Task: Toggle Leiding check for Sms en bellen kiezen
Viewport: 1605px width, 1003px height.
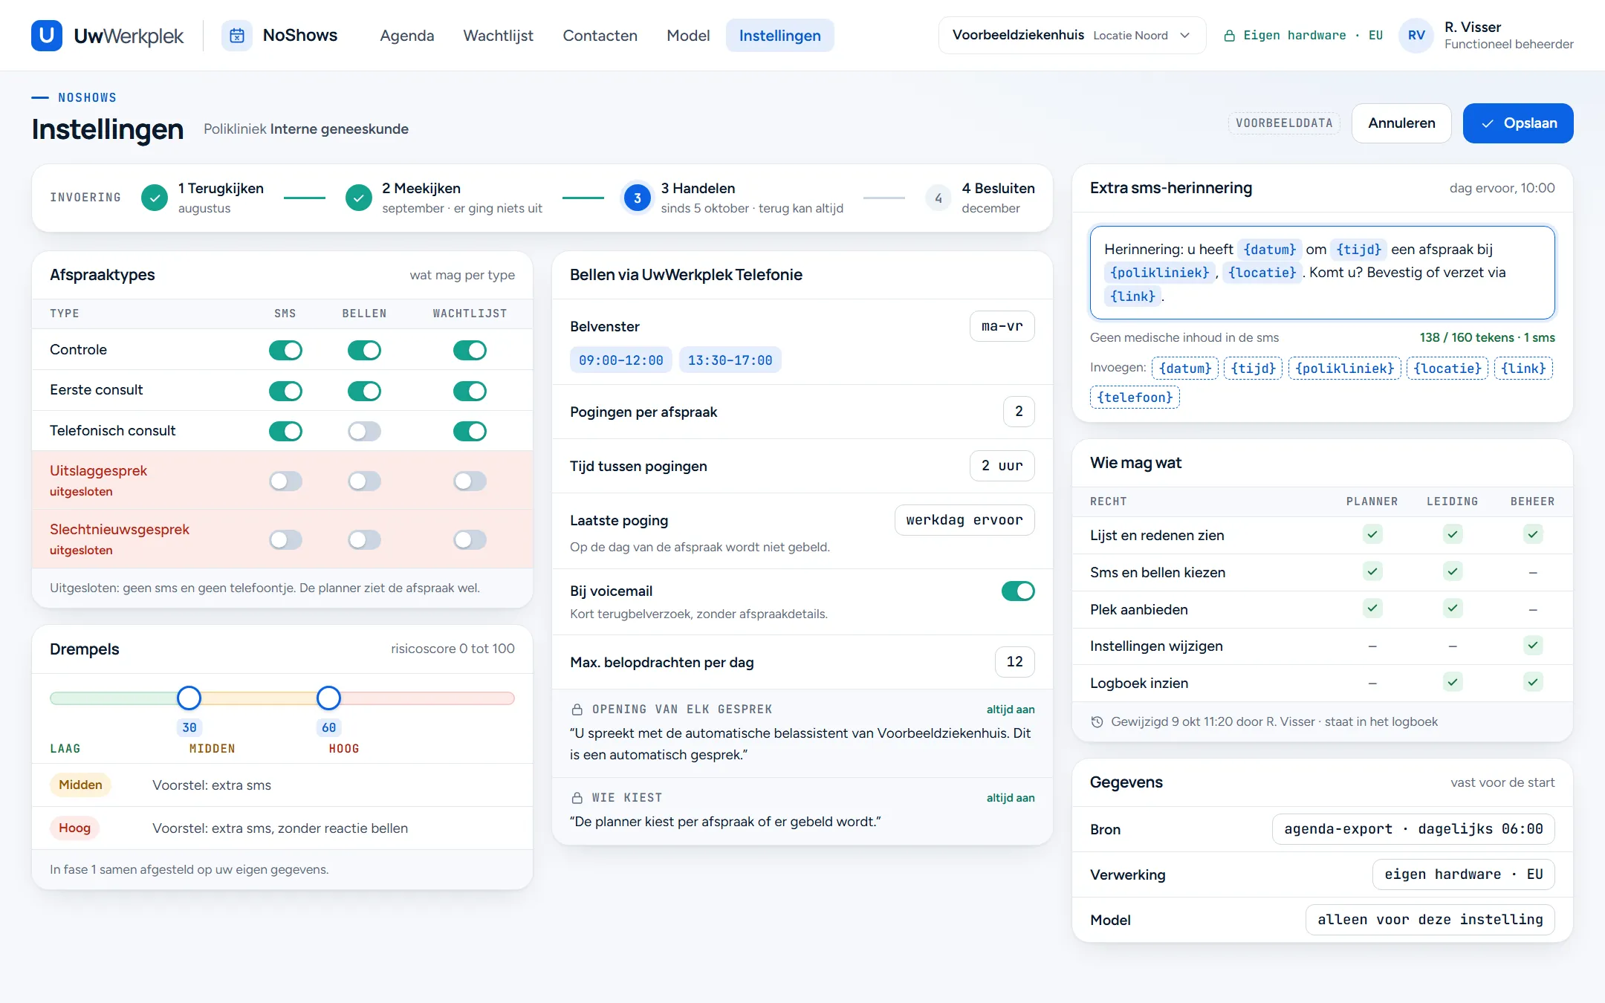Action: click(x=1453, y=571)
